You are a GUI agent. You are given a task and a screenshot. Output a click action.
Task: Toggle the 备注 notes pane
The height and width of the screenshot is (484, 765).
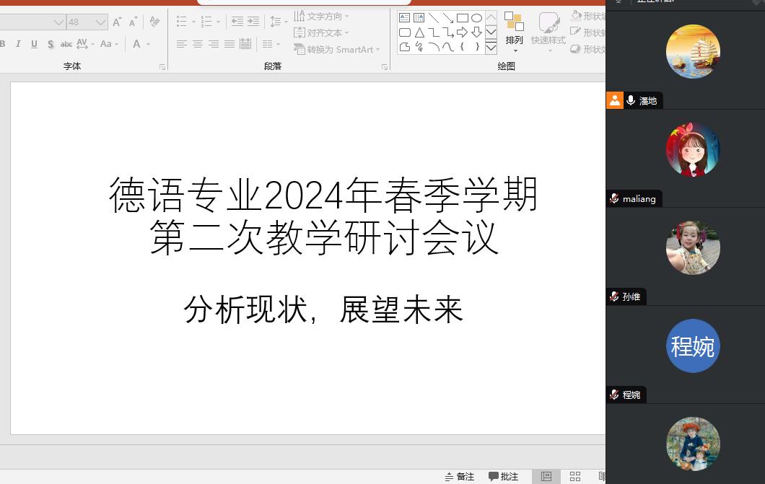[460, 477]
